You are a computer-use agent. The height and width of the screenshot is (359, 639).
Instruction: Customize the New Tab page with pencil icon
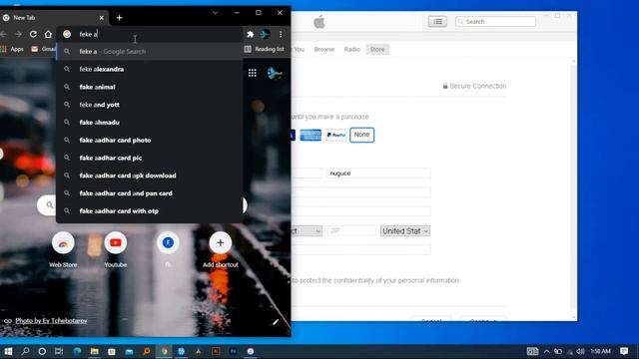pos(276,322)
